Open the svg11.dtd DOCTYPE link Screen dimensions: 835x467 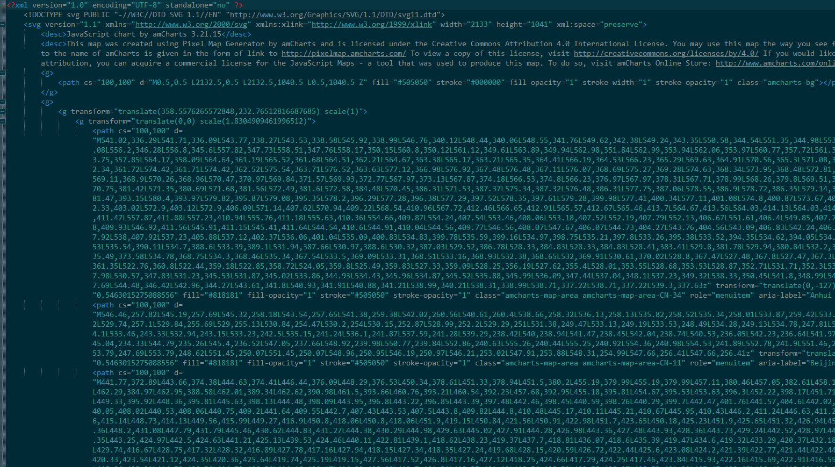pyautogui.click(x=333, y=15)
